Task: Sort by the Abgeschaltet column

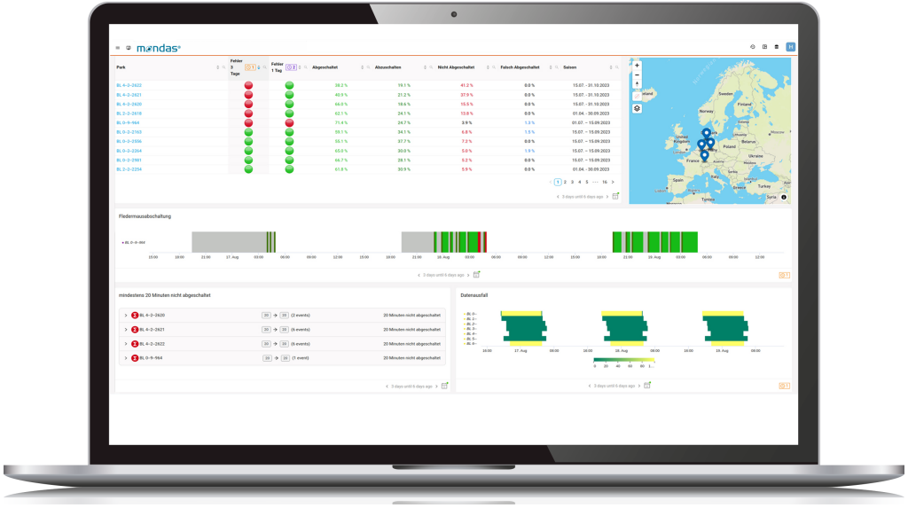Action: point(363,67)
